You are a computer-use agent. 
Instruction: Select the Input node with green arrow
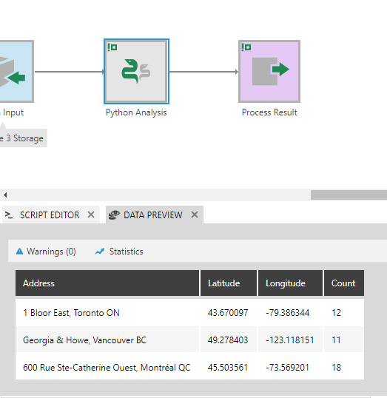[16, 71]
